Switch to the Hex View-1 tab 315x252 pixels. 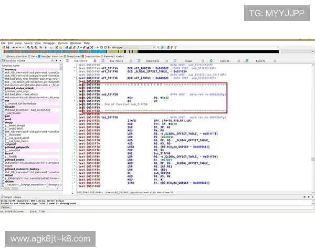117,61
